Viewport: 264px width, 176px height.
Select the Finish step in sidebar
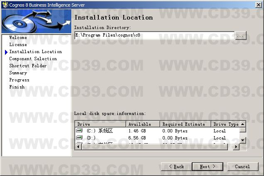click(17, 87)
